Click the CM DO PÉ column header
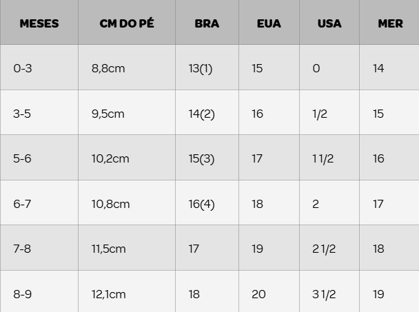Screen dimensions: 419x312 127,23
